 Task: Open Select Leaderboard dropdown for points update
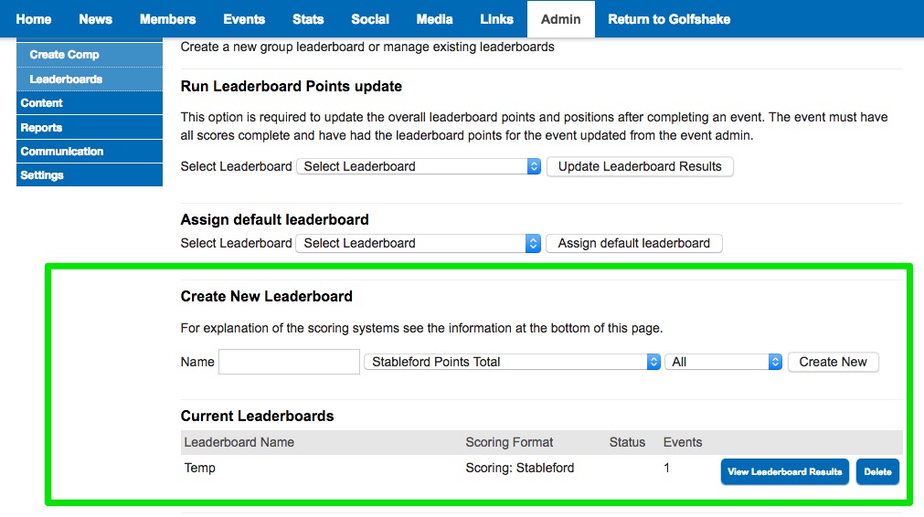point(419,166)
